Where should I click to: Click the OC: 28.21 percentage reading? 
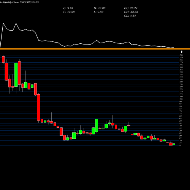(131, 8)
